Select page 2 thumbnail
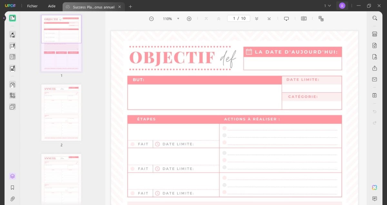This screenshot has width=387, height=205. coord(61,112)
